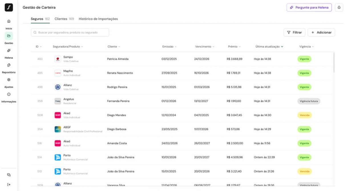Screen dimensions: 348x191
Task: Sort by Vencimento column header
Action: [x=205, y=47]
